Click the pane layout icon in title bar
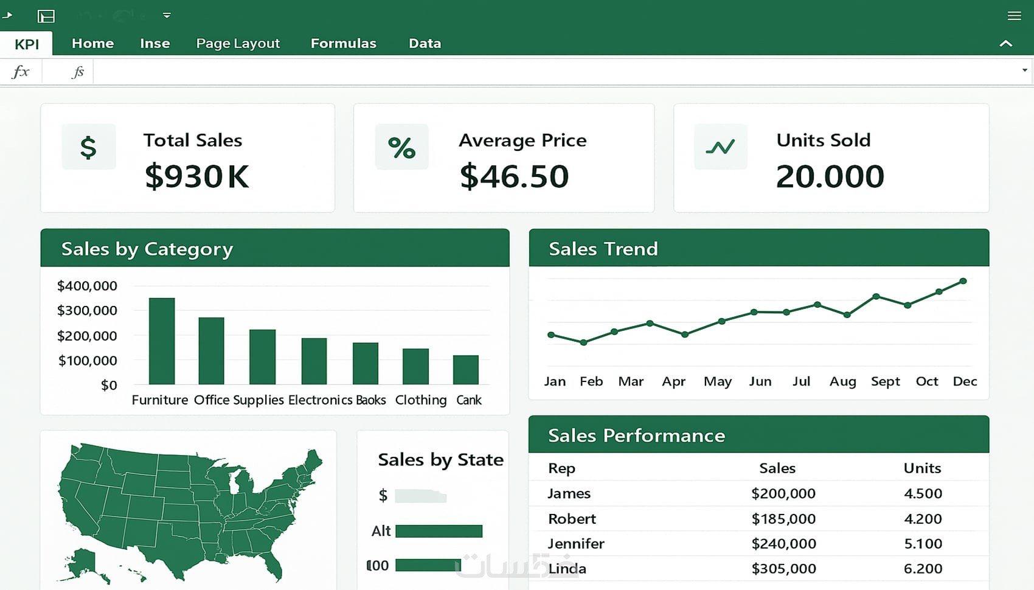The image size is (1034, 590). coord(46,16)
